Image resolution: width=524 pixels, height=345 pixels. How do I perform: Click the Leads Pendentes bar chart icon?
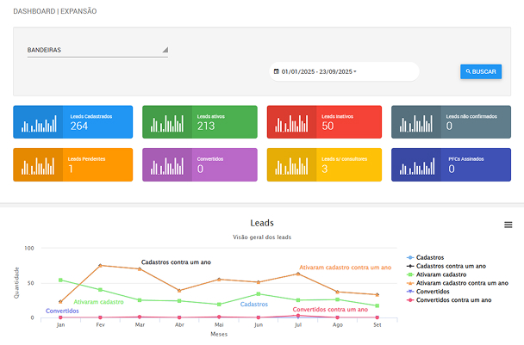tap(39, 164)
